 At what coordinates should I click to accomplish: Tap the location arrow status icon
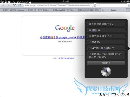pyautogui.click(x=122, y=1)
